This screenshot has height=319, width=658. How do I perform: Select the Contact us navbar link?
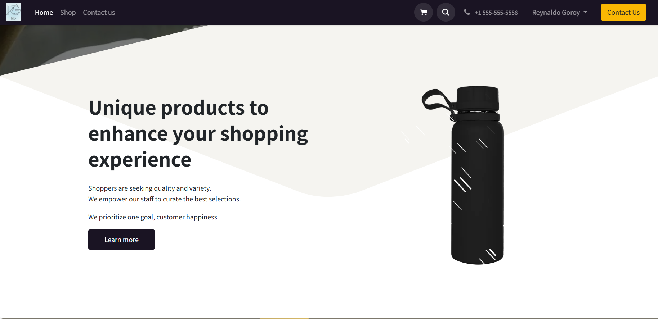click(x=99, y=13)
